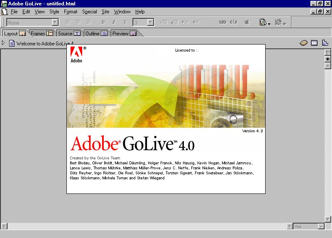Open the View menu

coord(39,12)
